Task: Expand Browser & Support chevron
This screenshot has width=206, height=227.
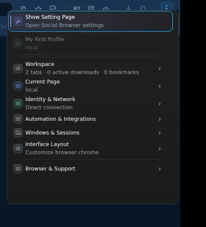Action: coord(160,169)
